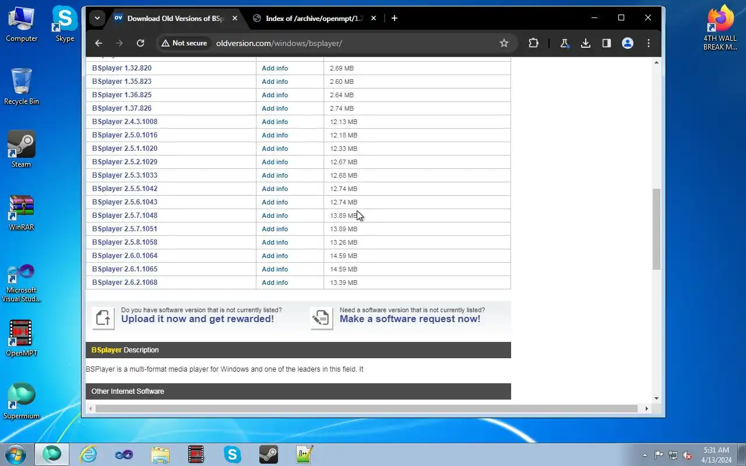This screenshot has height=466, width=746.
Task: Open the browser three-dot menu
Action: tap(649, 43)
